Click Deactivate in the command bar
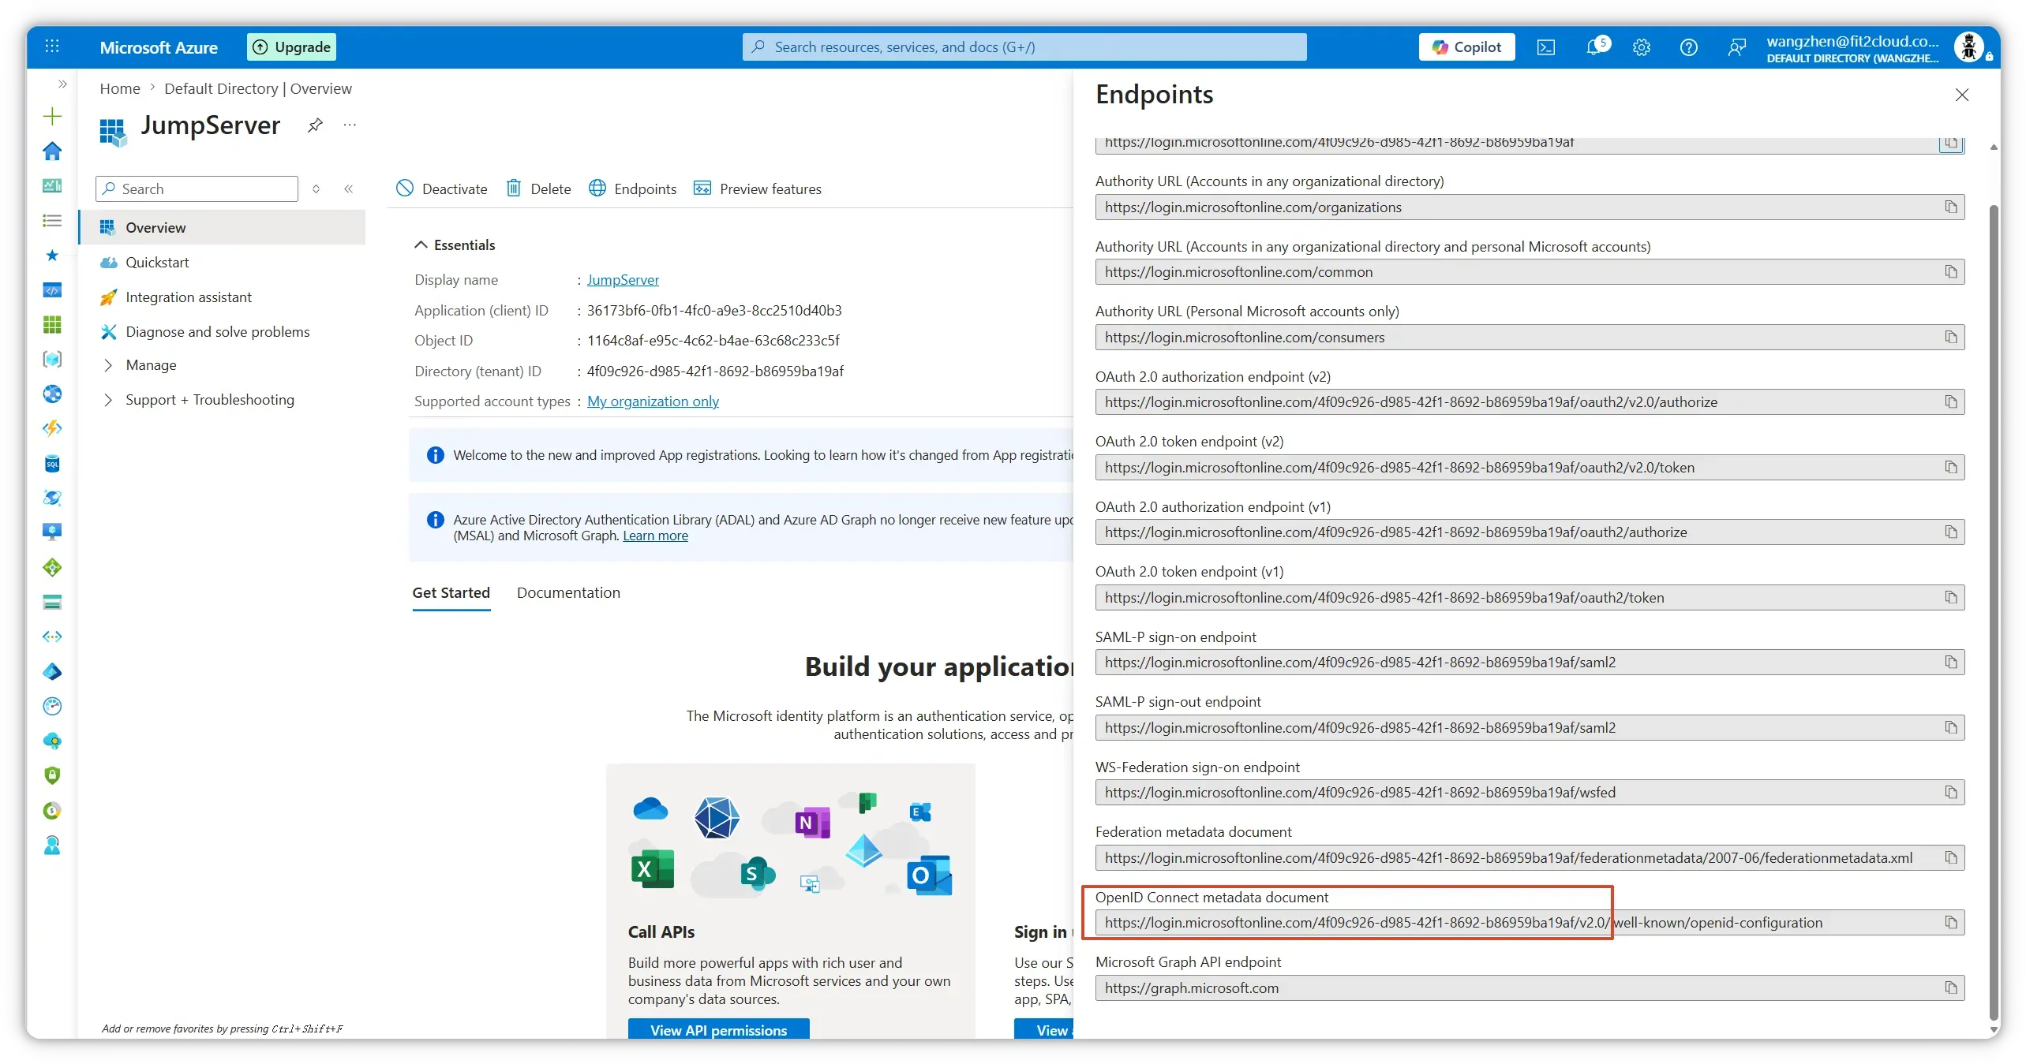2026x1064 pixels. coord(441,189)
